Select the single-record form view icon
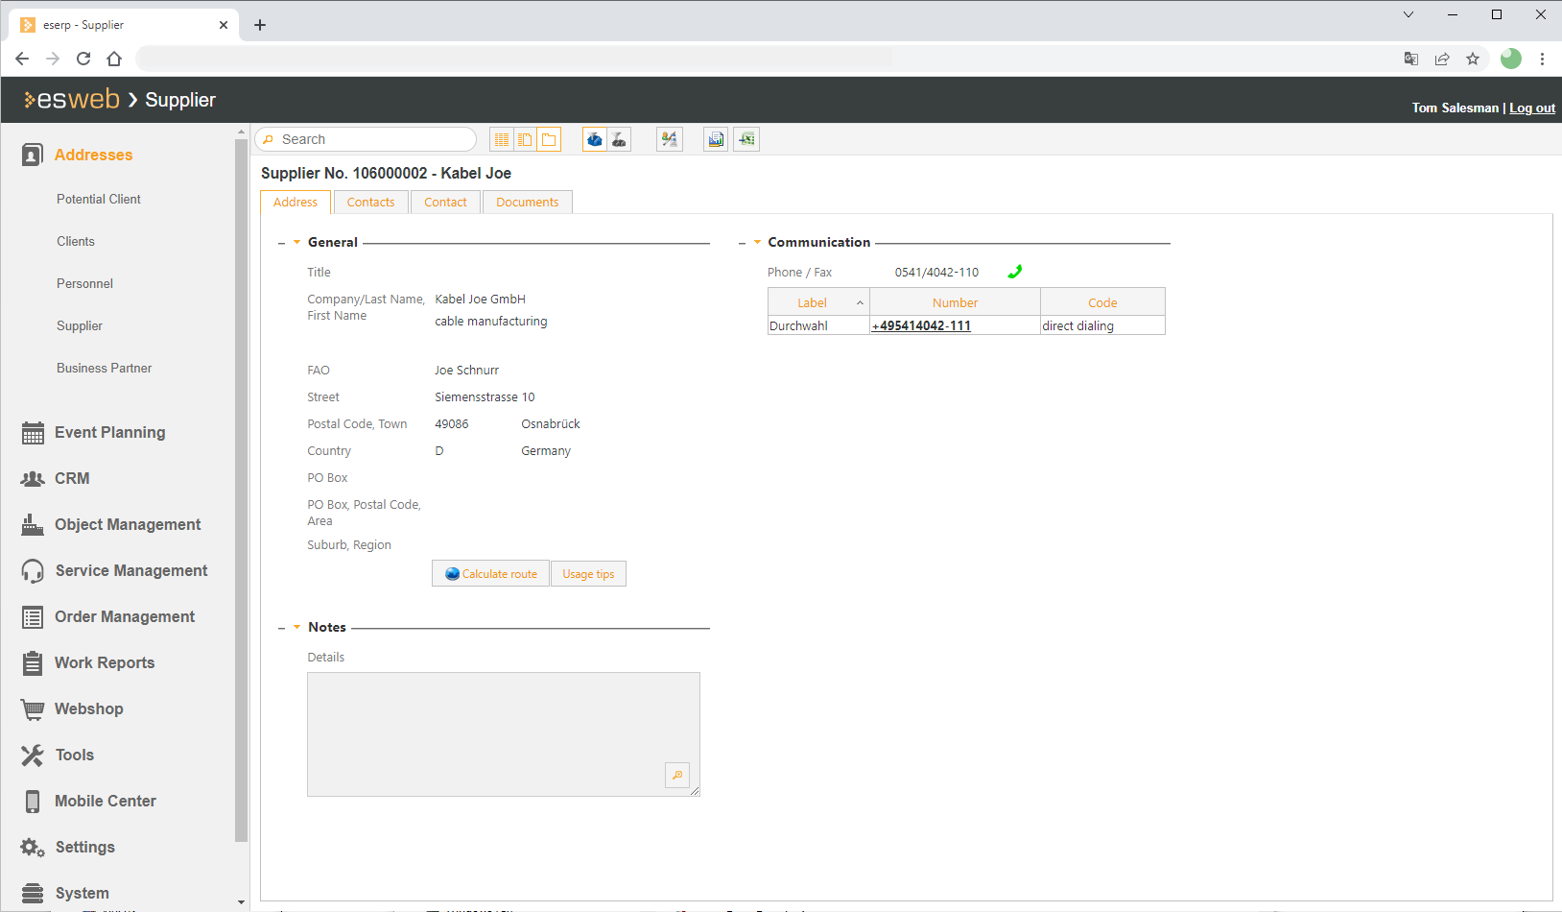 coord(549,140)
